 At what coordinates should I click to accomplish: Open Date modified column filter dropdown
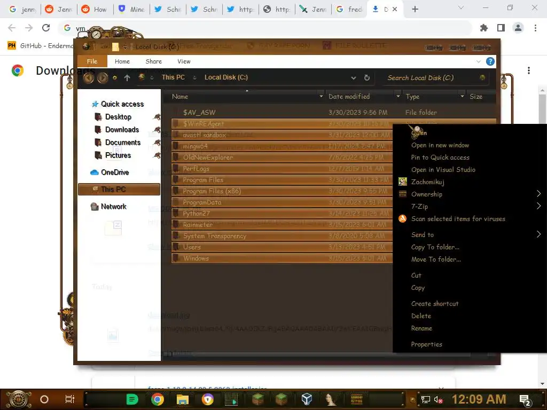pyautogui.click(x=398, y=96)
